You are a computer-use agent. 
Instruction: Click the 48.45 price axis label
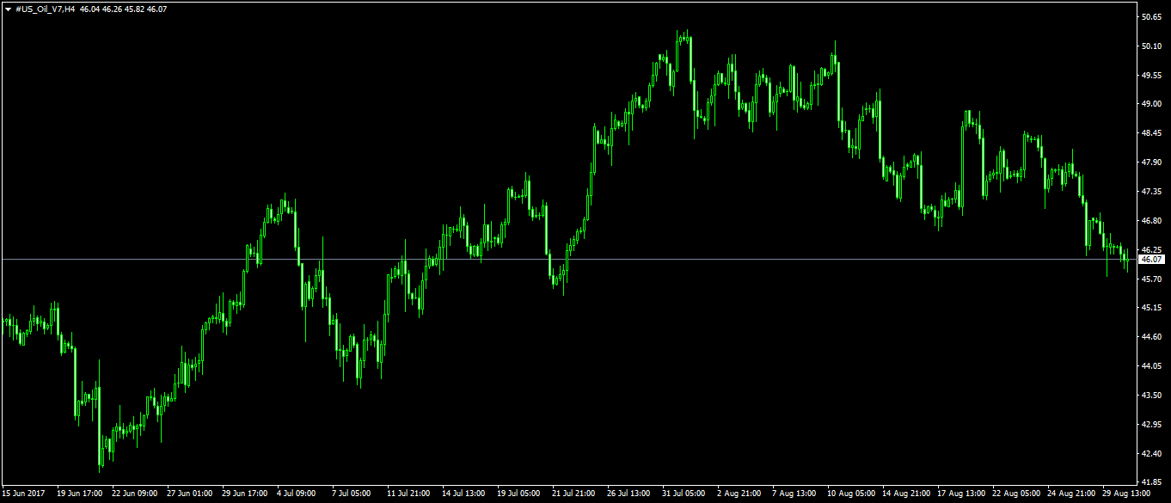coord(1152,133)
